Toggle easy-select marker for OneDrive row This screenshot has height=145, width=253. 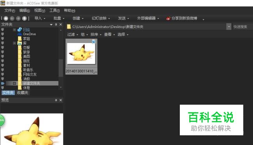click(2, 34)
